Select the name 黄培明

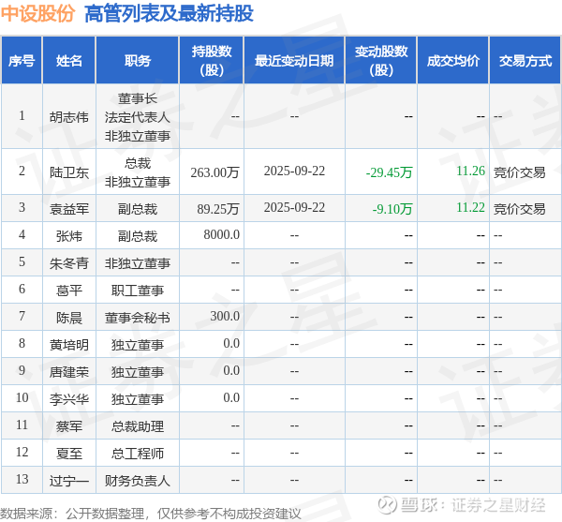[68, 345]
